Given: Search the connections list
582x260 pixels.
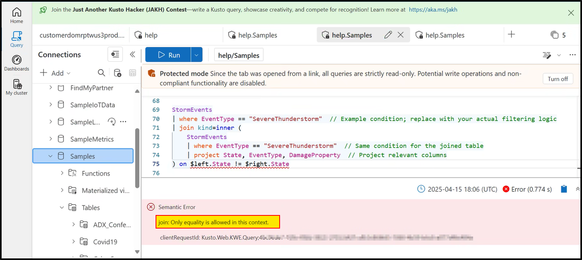Looking at the screenshot, I should [x=101, y=73].
